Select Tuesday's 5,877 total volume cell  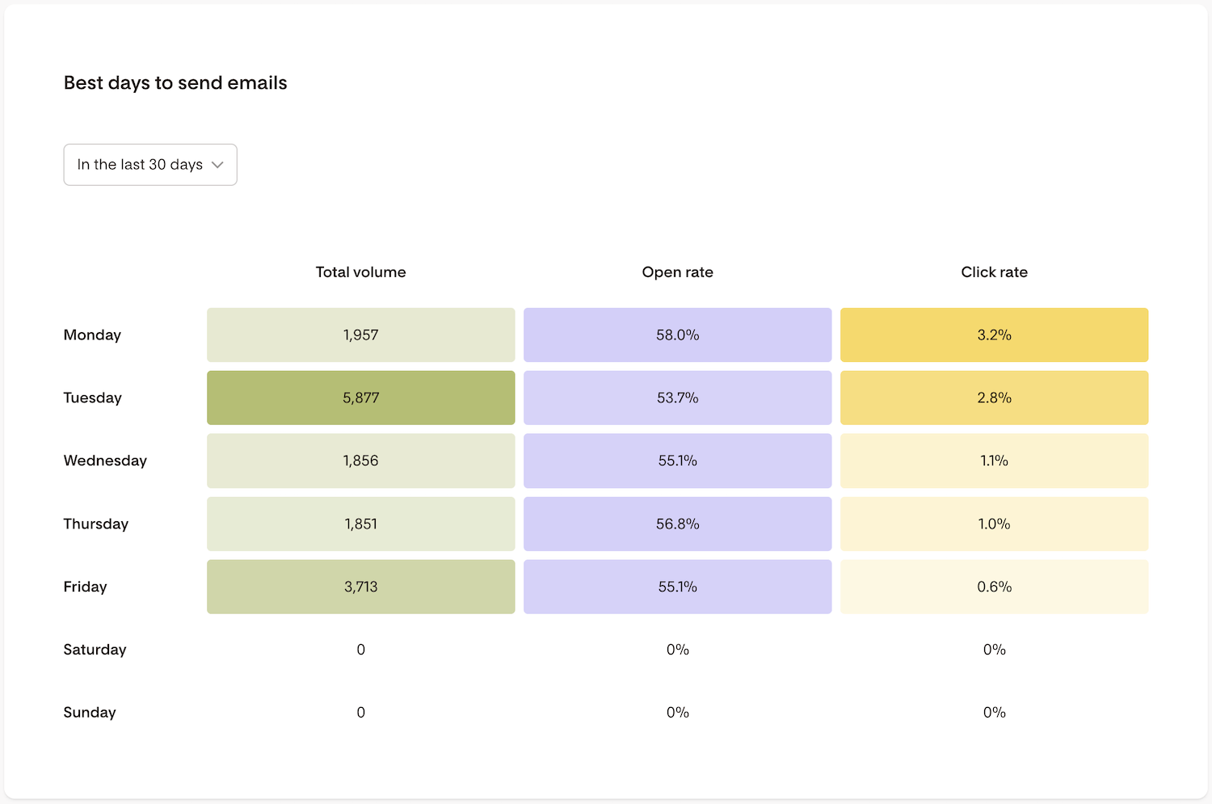click(x=360, y=398)
